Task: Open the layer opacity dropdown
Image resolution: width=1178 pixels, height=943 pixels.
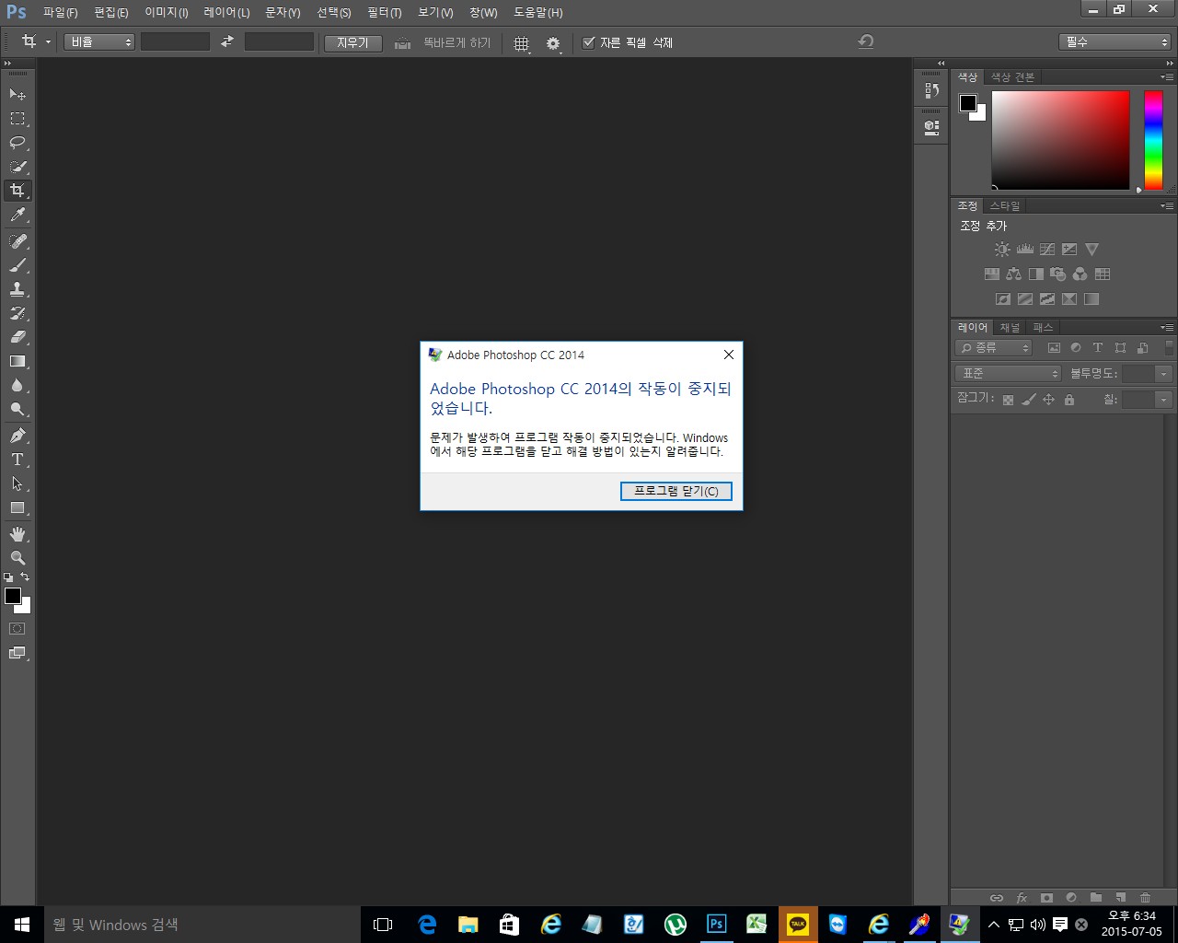Action: (x=1164, y=373)
